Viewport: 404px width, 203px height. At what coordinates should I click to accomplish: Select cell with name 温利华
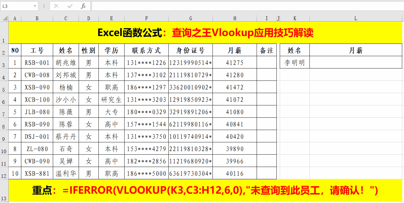[x=66, y=173]
